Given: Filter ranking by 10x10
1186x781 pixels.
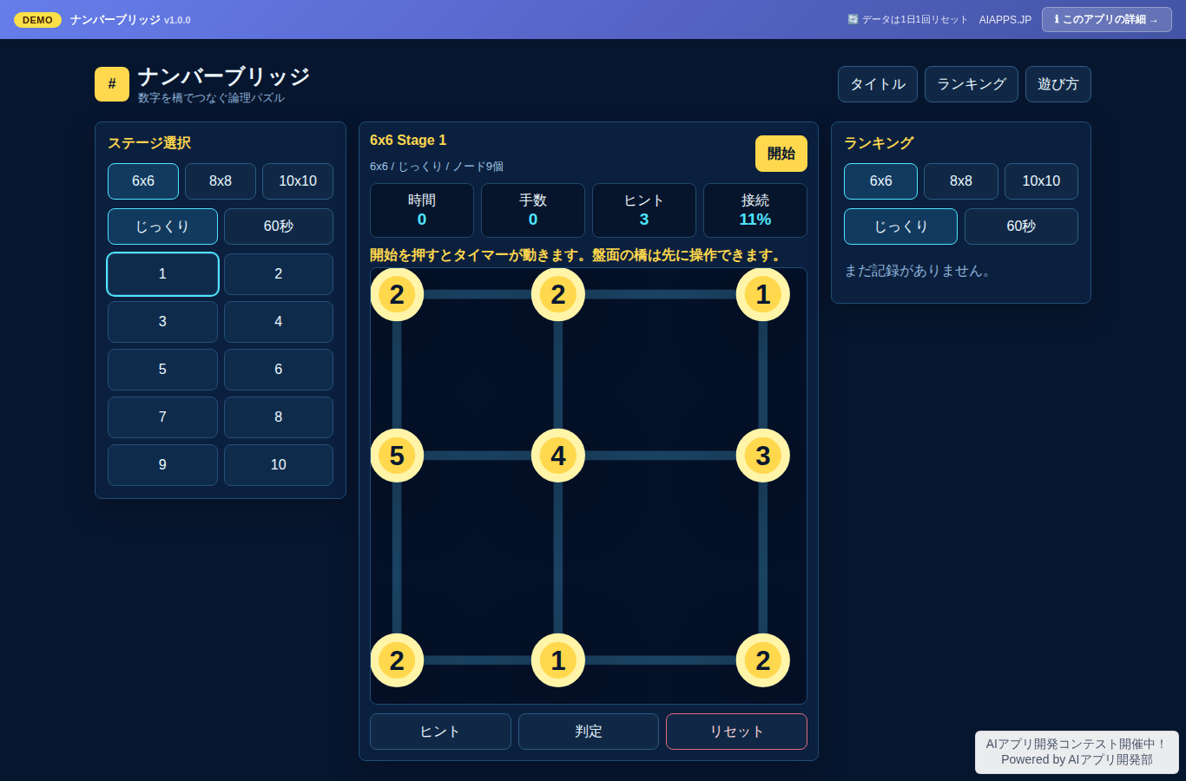Looking at the screenshot, I should 1041,181.
